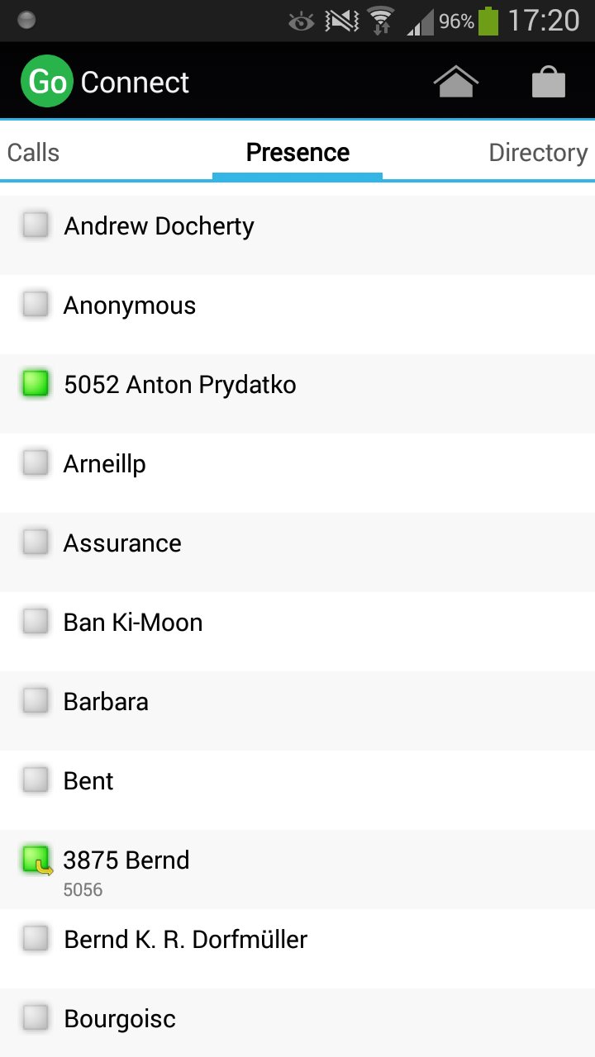Tap extension 5056 under Bernd
The image size is (595, 1057).
click(x=83, y=890)
